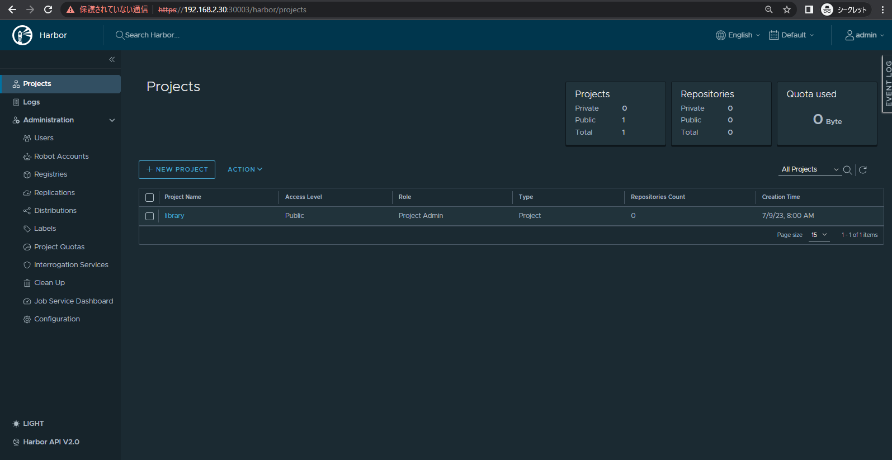Open the browser side panel icon
This screenshot has height=460, width=892.
809,10
